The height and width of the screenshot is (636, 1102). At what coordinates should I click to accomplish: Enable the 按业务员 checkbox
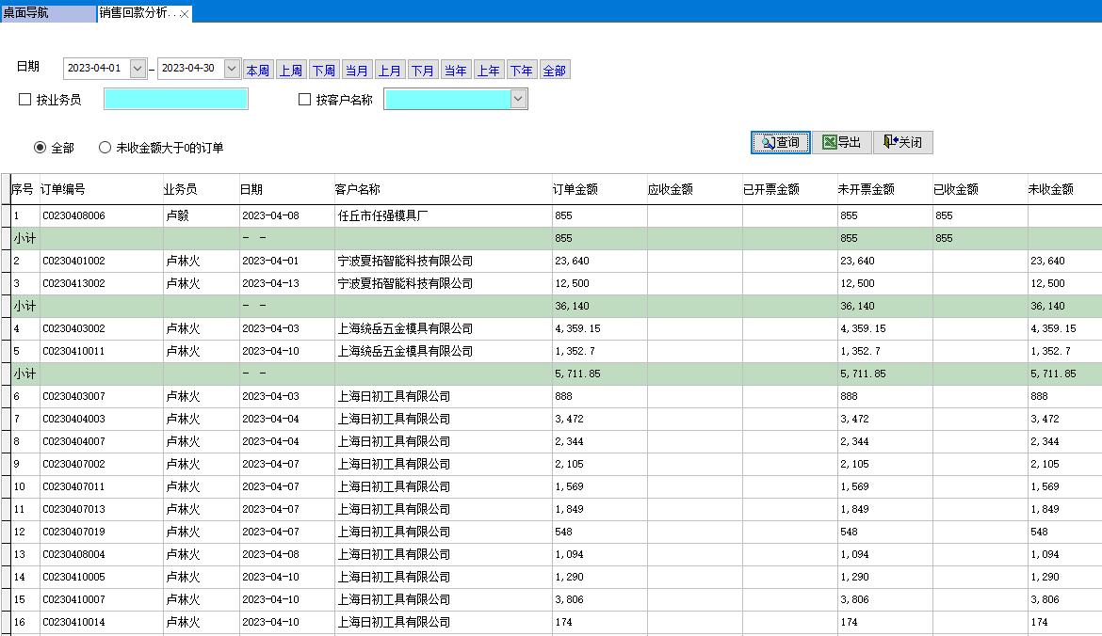(x=24, y=98)
